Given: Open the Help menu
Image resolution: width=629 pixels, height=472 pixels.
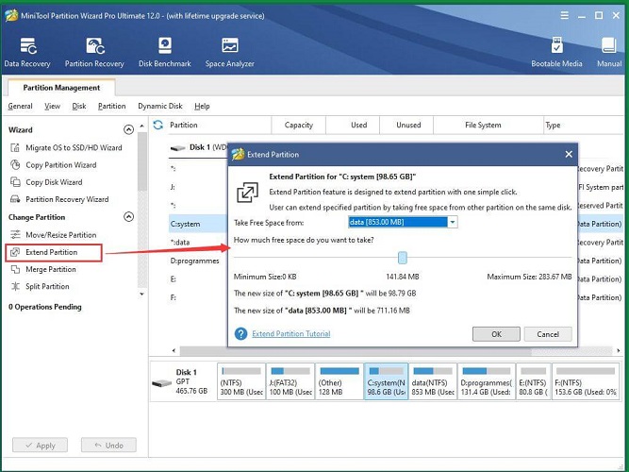Looking at the screenshot, I should tap(202, 107).
